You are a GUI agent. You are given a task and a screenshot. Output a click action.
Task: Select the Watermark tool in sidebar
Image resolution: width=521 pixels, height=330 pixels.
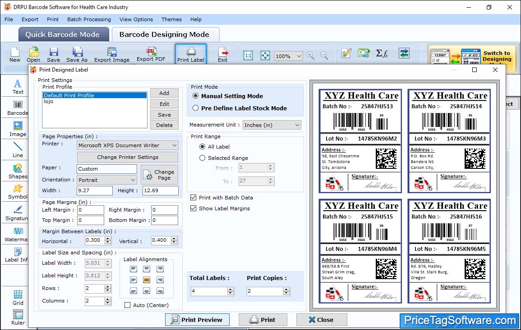tap(16, 235)
